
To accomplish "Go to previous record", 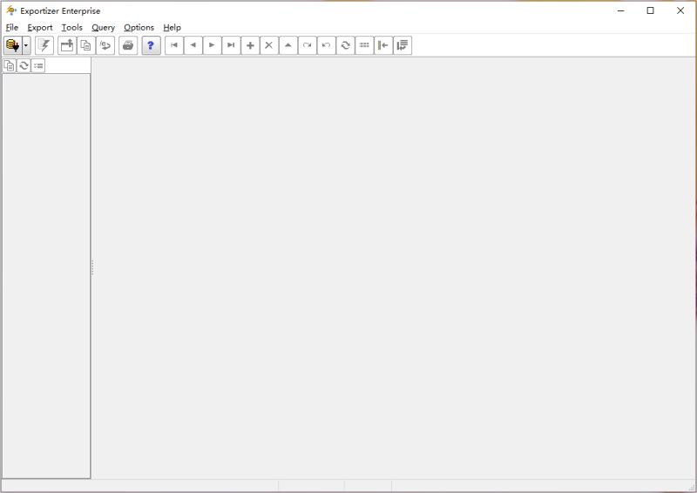I will [x=193, y=45].
